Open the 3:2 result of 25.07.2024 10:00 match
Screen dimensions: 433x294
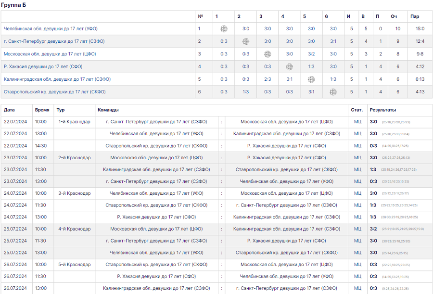click(373, 229)
